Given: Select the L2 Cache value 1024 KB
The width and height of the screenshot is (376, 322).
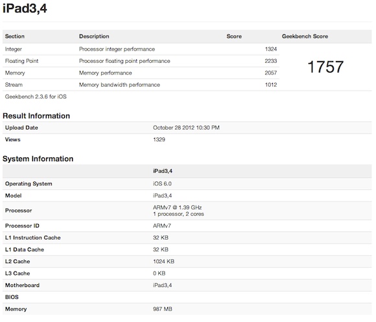Looking at the screenshot, I should (x=163, y=262).
